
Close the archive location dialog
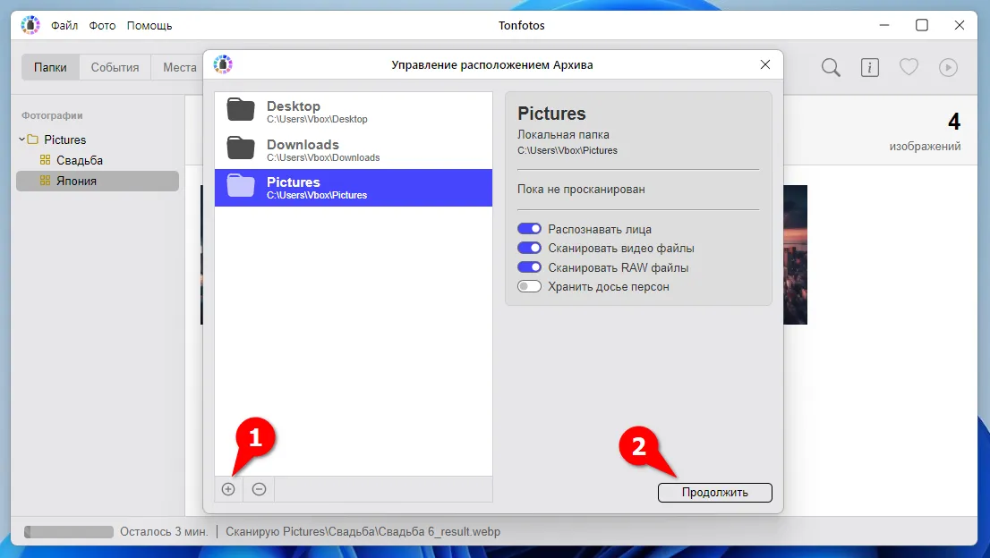[765, 64]
